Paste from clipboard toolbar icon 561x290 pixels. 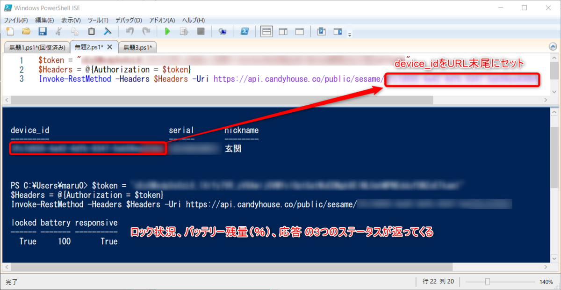coord(92,32)
